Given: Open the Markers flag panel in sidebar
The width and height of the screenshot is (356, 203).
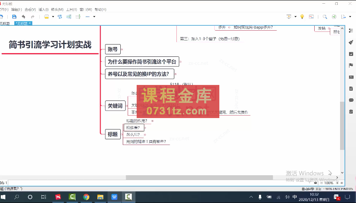Looking at the screenshot, I should pos(351,65).
